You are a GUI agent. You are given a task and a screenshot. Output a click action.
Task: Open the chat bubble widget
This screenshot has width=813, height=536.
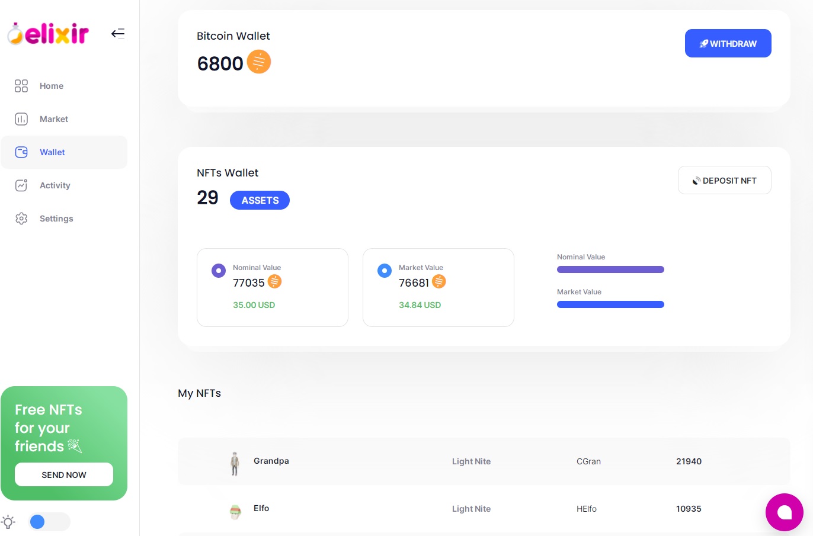coord(784,512)
